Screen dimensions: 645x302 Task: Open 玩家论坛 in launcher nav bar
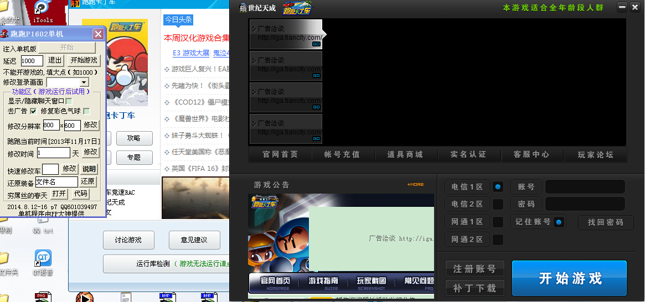coord(595,154)
